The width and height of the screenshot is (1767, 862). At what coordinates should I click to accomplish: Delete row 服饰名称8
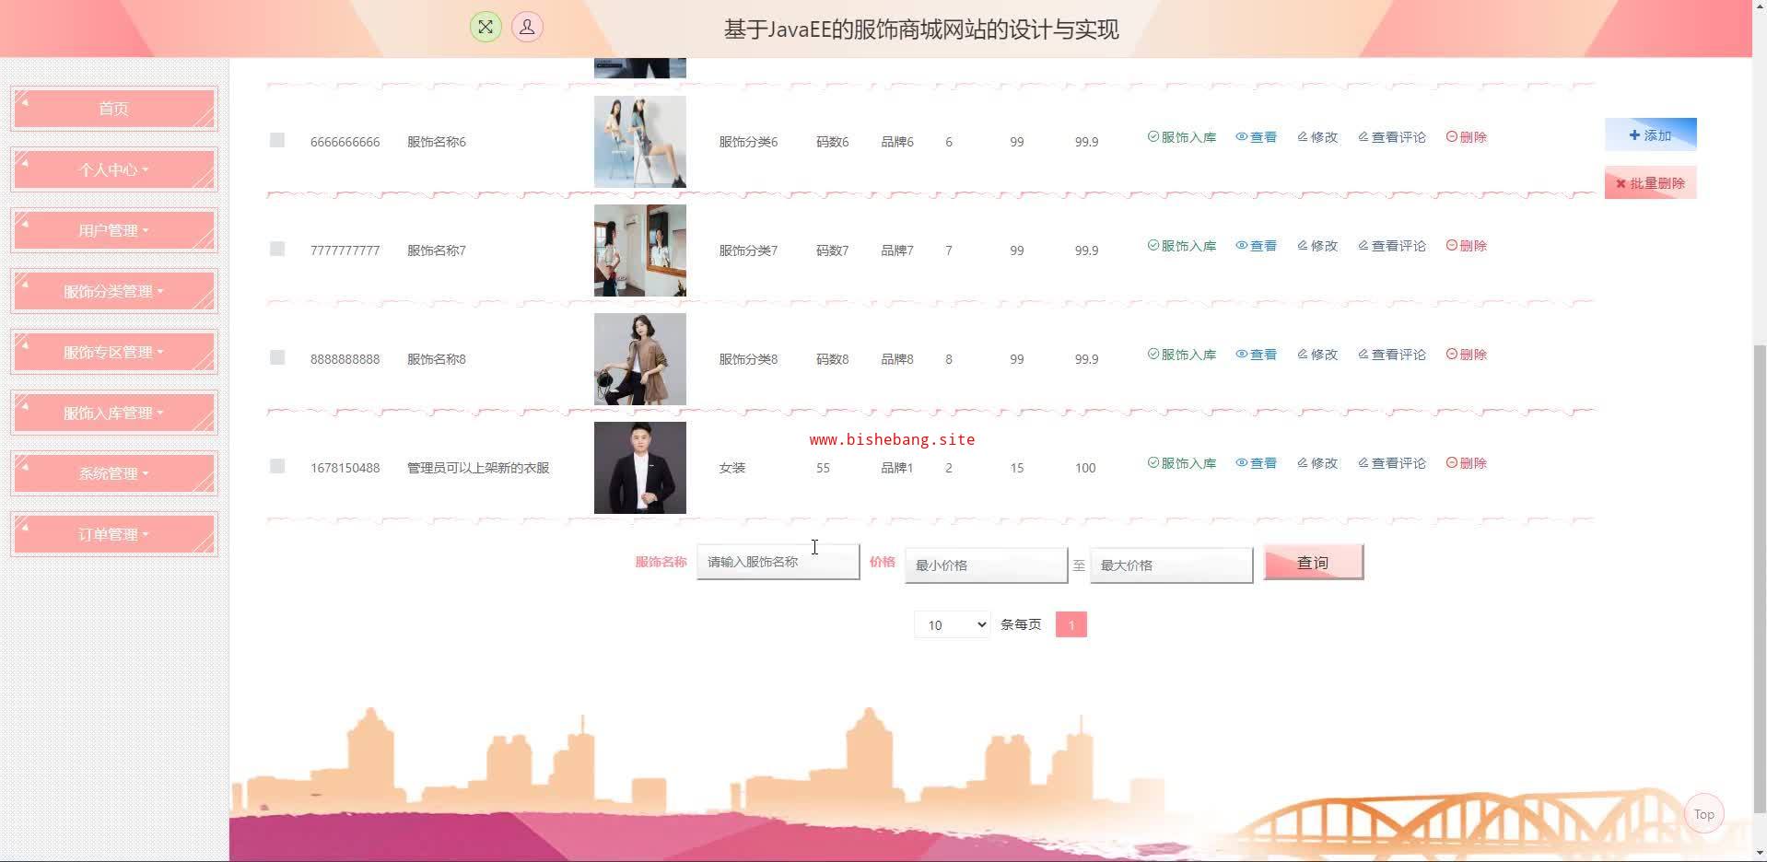[1467, 355]
